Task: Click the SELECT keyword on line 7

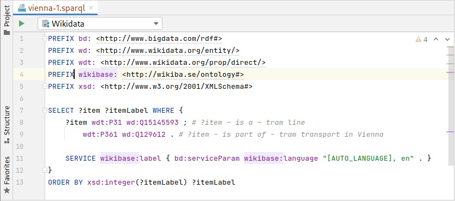Action: [x=61, y=111]
